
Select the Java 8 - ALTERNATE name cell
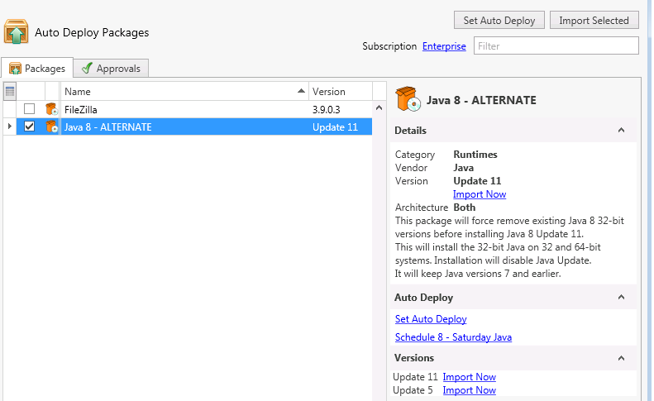tap(108, 127)
